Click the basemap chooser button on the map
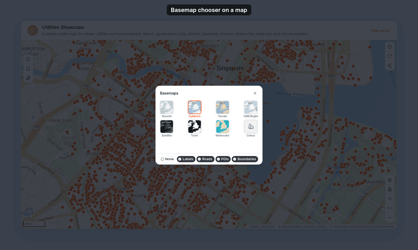 (x=28, y=212)
